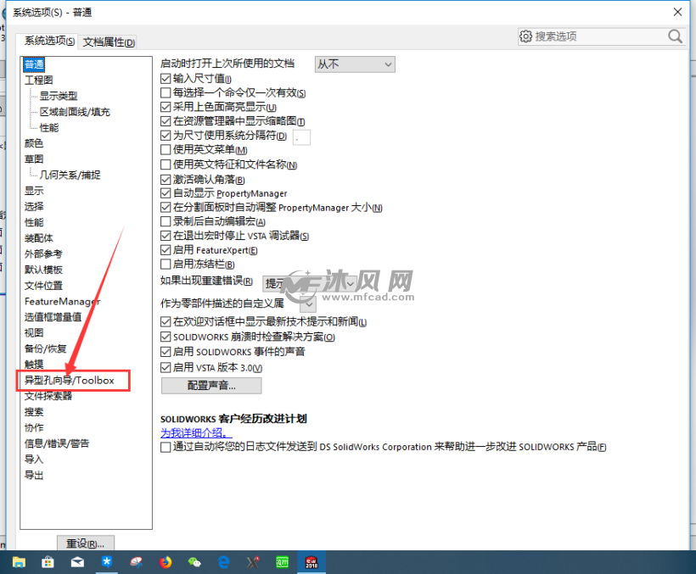Toggle 启用 SOLIDWORKS 事件的声音 checkbox
The image size is (696, 574).
(x=166, y=352)
